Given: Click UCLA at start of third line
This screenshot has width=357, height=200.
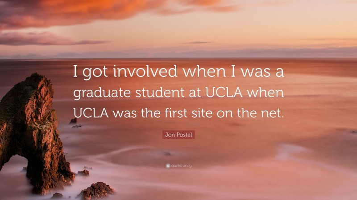Looking at the screenshot, I should click(x=89, y=113).
